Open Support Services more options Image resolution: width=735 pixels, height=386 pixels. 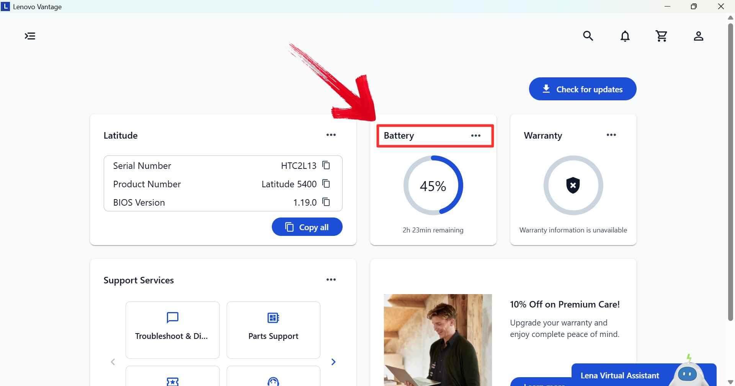coord(331,280)
